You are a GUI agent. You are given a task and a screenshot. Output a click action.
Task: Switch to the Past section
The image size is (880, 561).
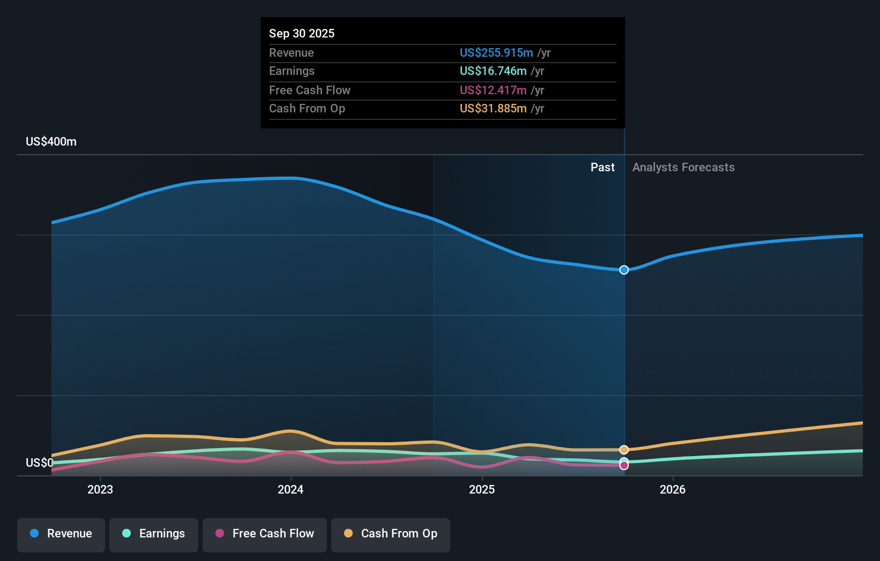[x=602, y=167]
